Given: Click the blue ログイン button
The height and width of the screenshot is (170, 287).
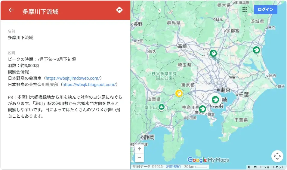Looking at the screenshot, I should pos(265,10).
